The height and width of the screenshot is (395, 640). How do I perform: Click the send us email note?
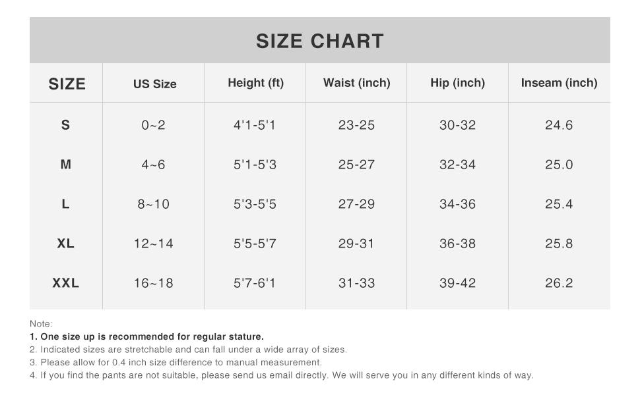click(282, 375)
